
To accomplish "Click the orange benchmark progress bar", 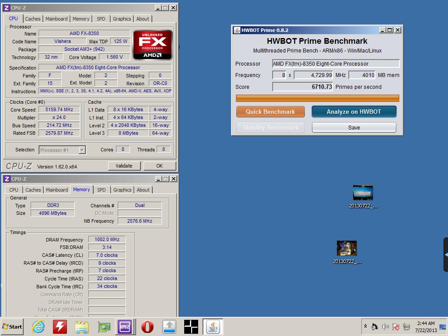I will coord(318,98).
